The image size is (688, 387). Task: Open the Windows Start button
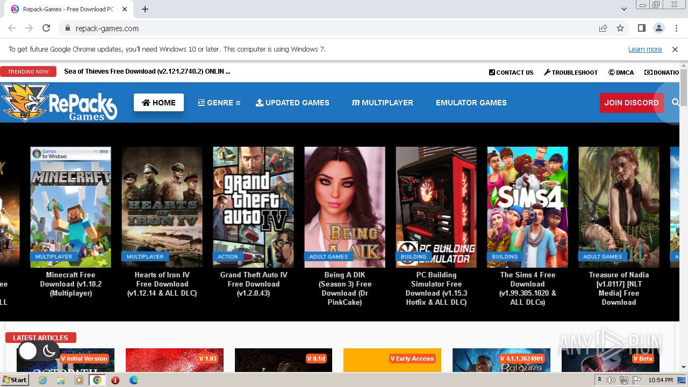click(15, 380)
